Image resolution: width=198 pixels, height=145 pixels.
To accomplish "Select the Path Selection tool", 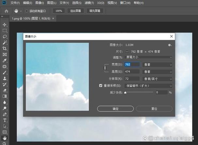I will [5, 126].
